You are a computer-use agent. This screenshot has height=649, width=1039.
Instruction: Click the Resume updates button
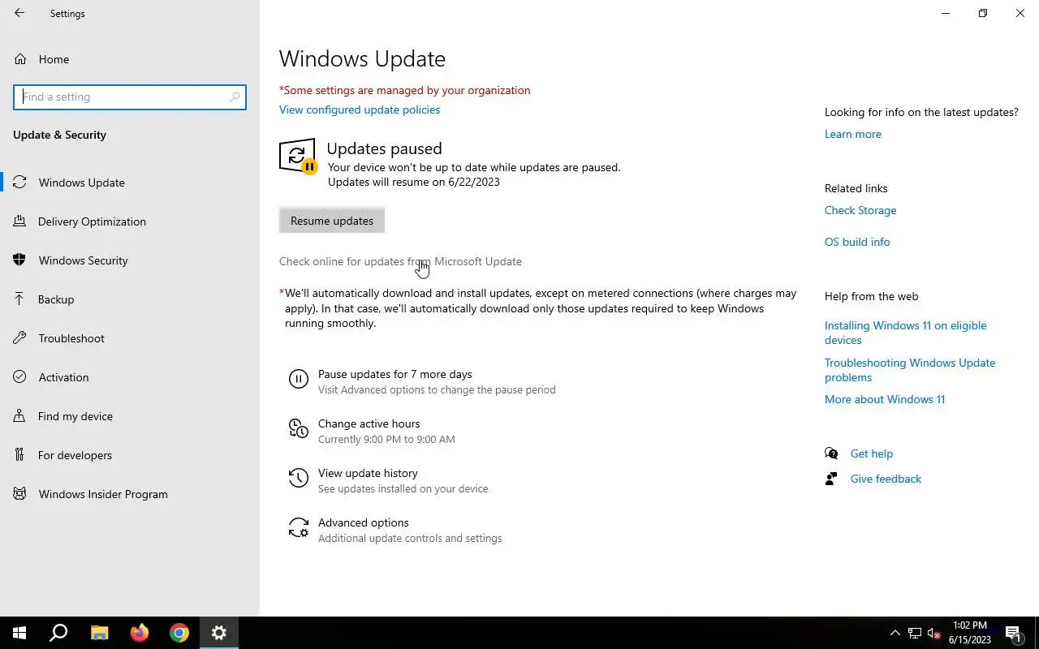(x=332, y=221)
